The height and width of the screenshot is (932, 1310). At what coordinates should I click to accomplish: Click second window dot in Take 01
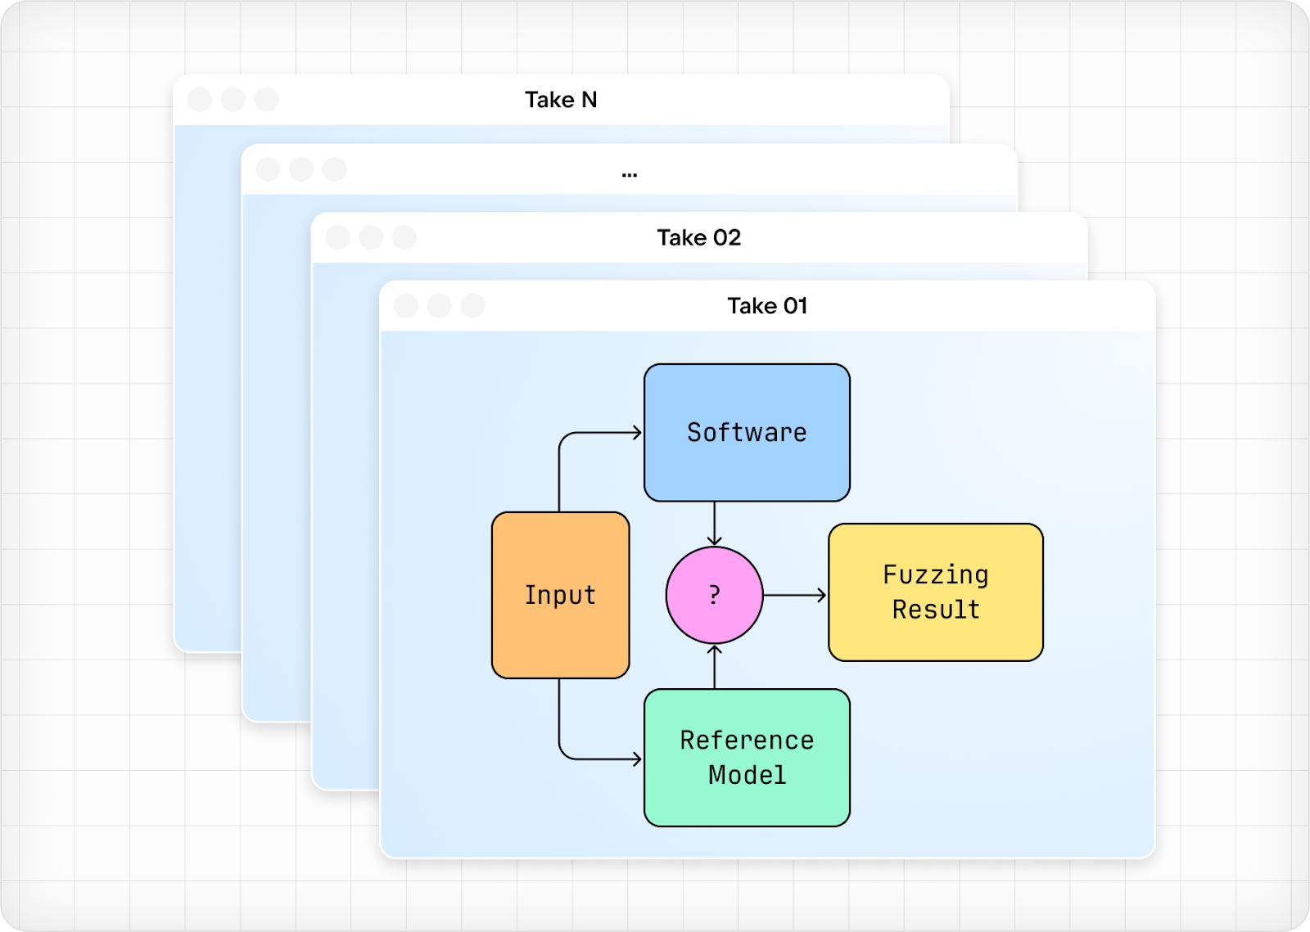click(x=440, y=306)
